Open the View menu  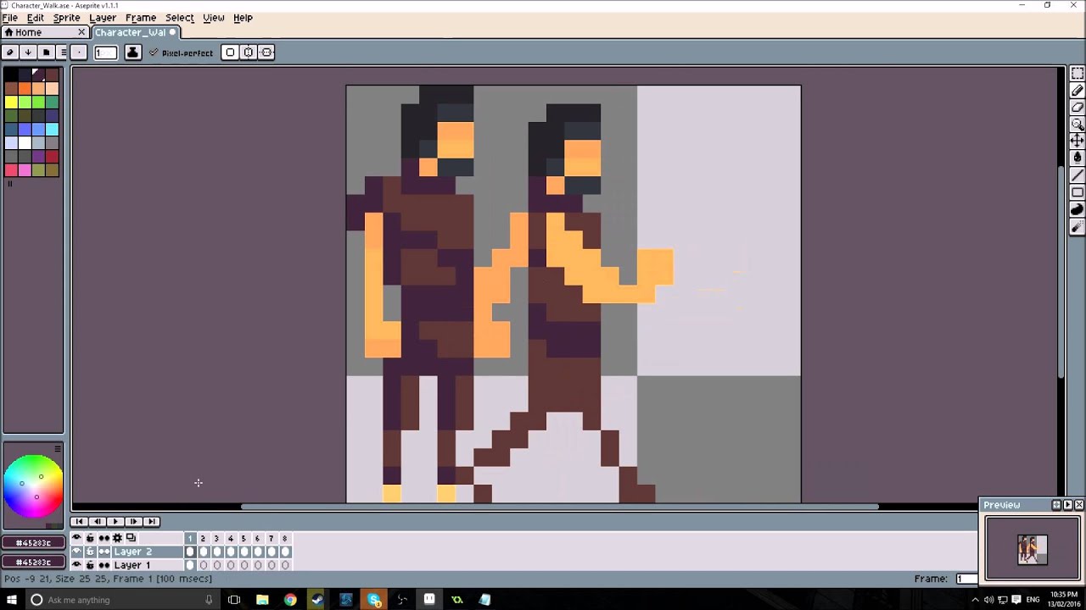(214, 18)
